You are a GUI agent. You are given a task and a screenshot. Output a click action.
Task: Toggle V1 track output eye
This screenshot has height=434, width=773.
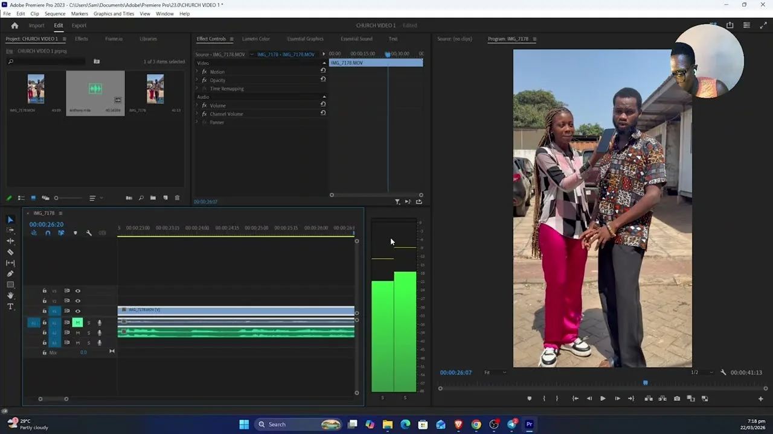coord(77,311)
